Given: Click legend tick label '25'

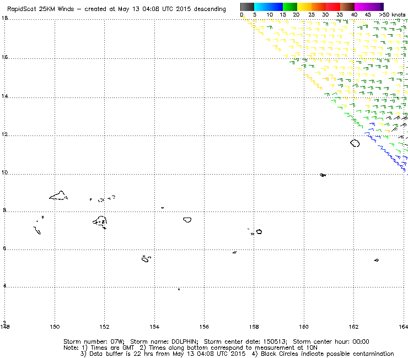Looking at the screenshot, I should coord(312,14).
